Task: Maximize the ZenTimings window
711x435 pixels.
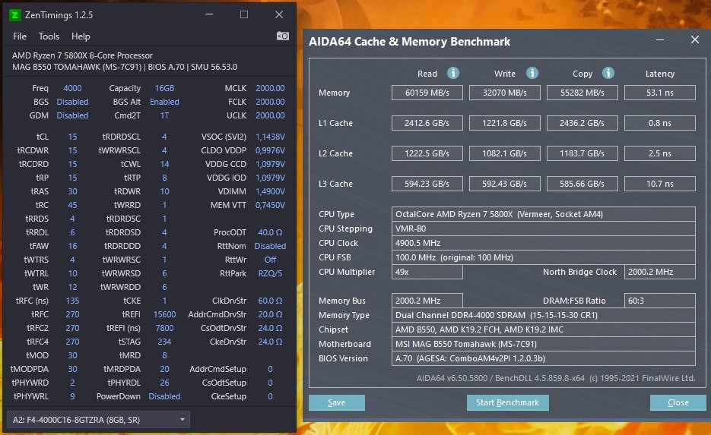Action: click(244, 14)
